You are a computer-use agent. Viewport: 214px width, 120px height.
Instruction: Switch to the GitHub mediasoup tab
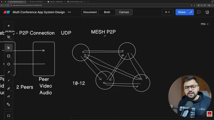(x=76, y=2)
